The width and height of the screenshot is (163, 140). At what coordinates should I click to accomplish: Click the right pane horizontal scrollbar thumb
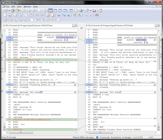pos(101,132)
